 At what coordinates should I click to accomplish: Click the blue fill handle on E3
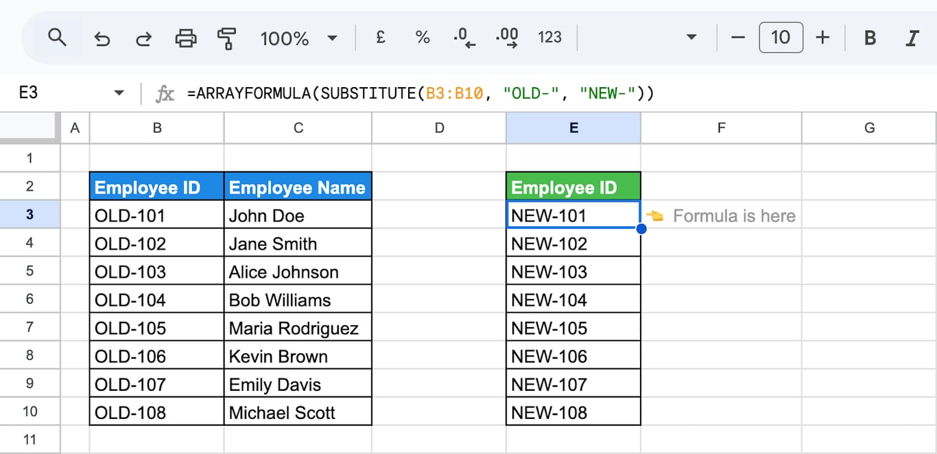641,228
